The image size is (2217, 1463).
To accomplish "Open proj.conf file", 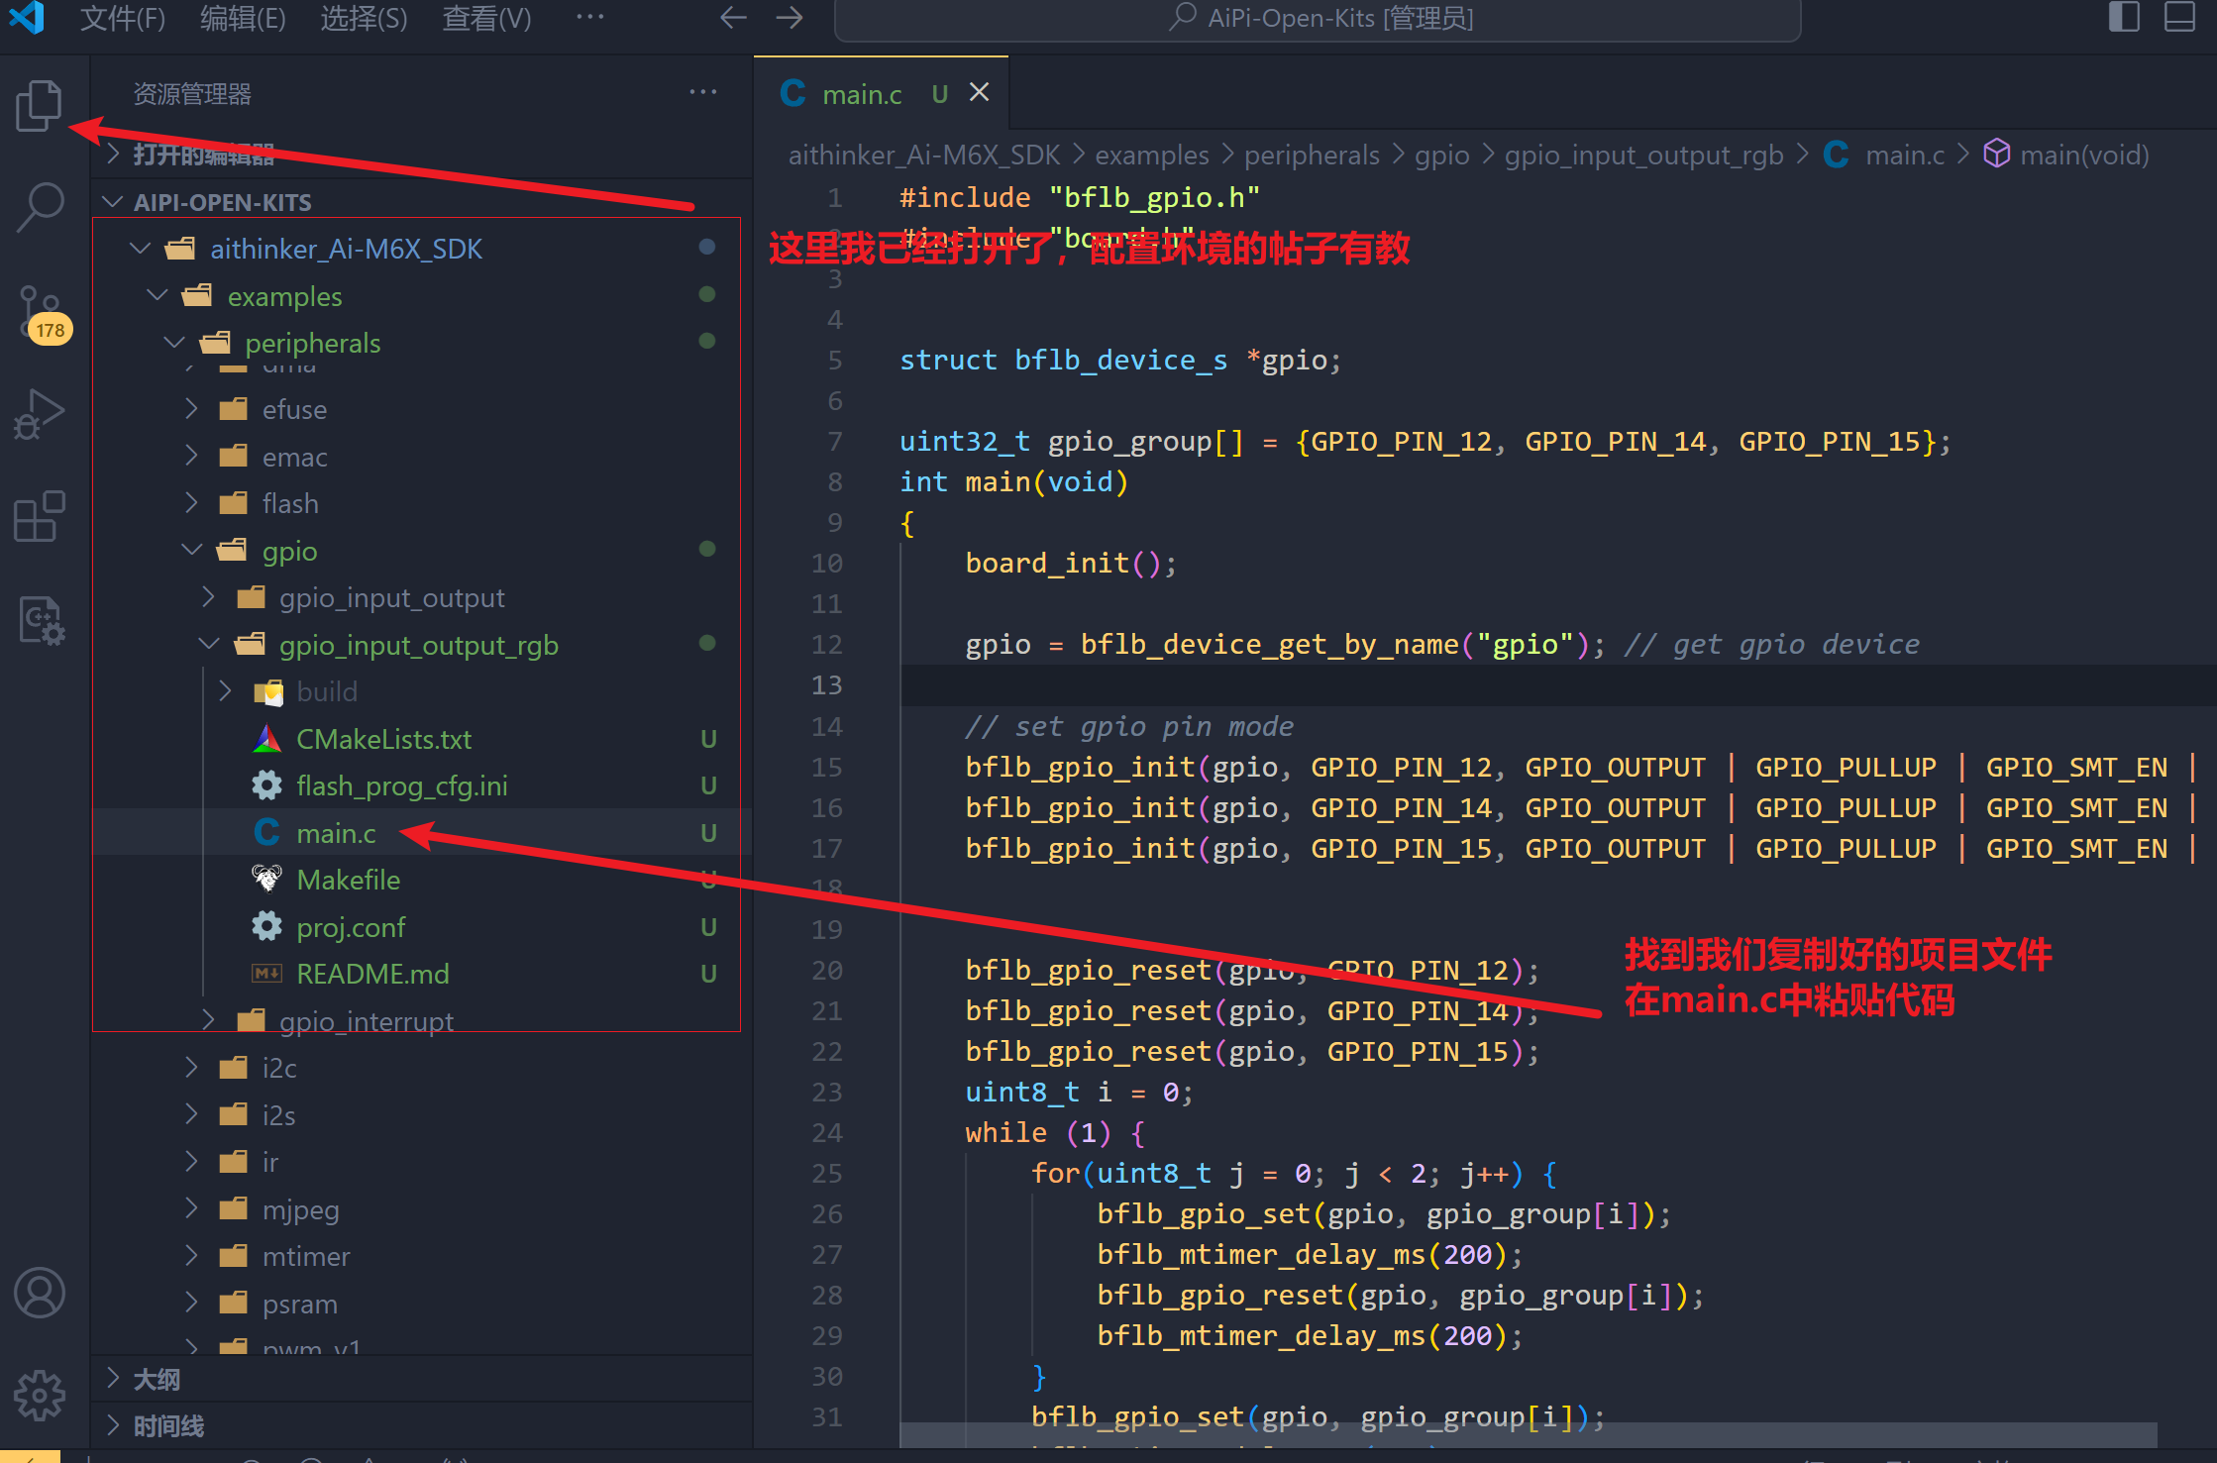I will [422, 927].
